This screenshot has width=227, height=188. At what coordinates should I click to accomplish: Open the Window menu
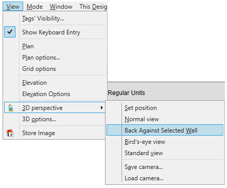(61, 7)
